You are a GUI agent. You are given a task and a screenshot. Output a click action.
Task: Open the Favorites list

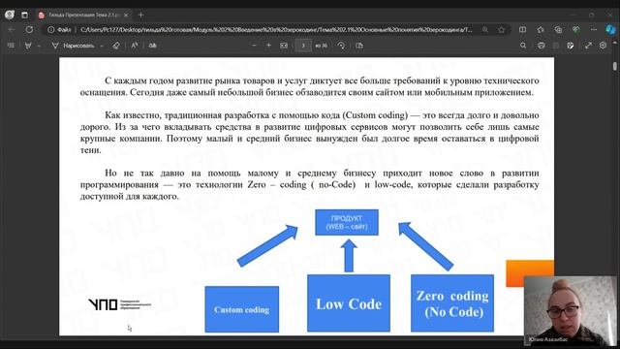tap(541, 30)
